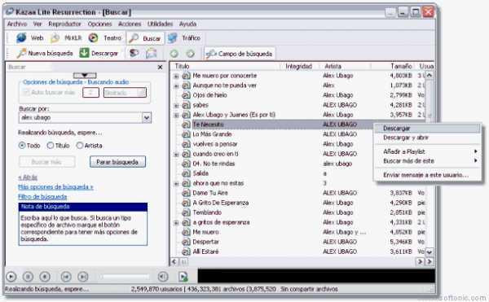
Task: Open the Buscar por dropdown arrow
Action: coord(147,118)
